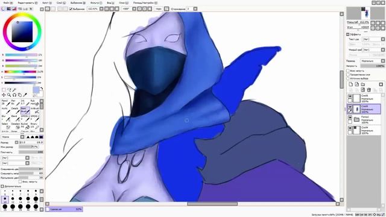386x217 pixels.
Task: Select the zoom magnifier tool
Action: [x=9, y=95]
